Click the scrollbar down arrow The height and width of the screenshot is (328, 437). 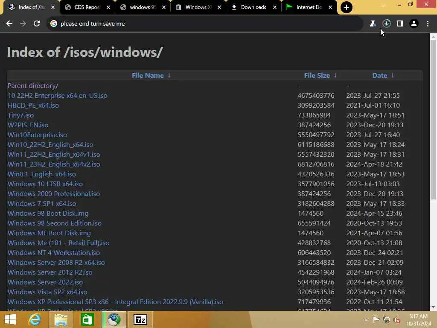pos(433,307)
